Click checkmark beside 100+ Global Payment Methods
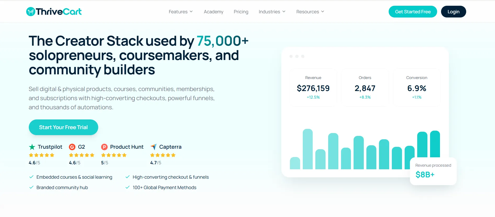Image resolution: width=495 pixels, height=217 pixels. coord(128,187)
